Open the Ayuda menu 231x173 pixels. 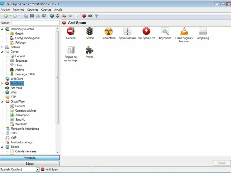tap(58, 10)
